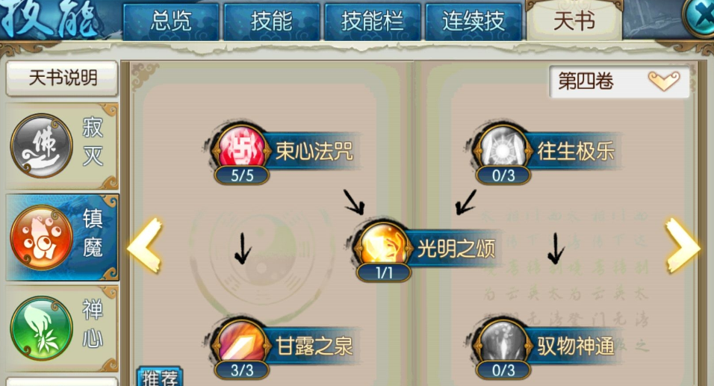Image resolution: width=714 pixels, height=386 pixels.
Task: Click the 推荐 recommend button
Action: 159,377
